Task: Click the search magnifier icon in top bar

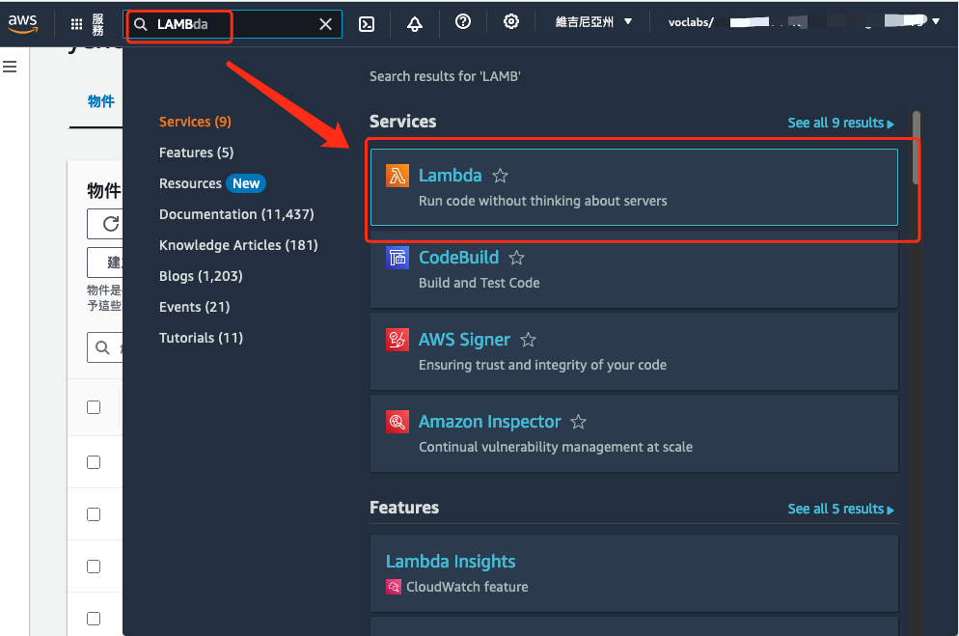Action: (x=141, y=24)
